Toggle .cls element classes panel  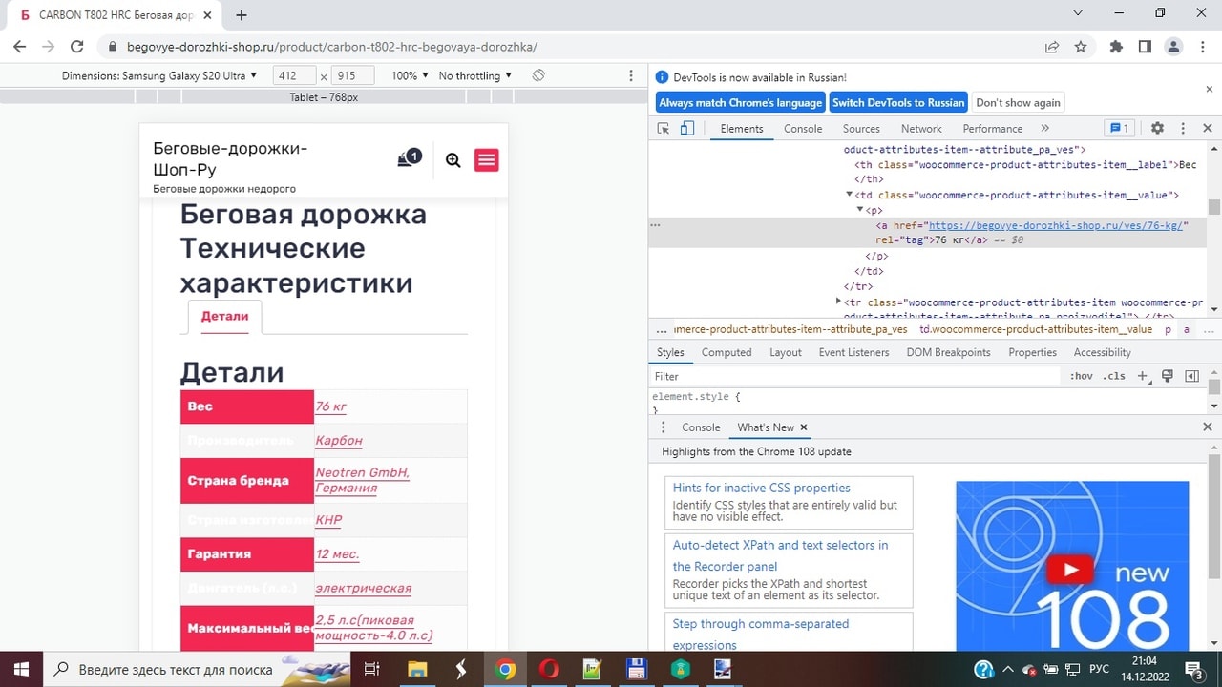click(1114, 377)
